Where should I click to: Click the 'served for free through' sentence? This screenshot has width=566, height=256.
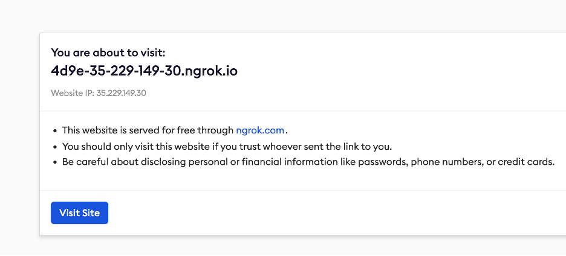click(175, 130)
